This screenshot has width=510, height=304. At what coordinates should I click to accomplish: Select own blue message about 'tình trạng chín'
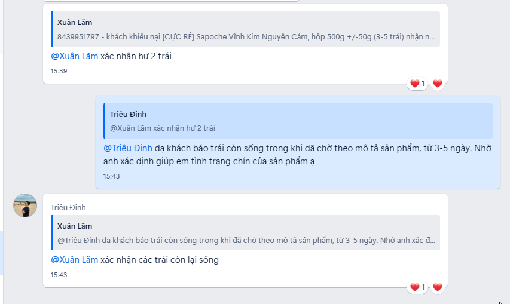[298, 142]
